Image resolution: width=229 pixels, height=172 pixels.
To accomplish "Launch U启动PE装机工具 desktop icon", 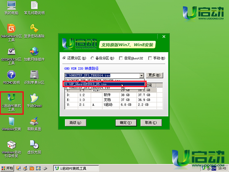I will point(11,103).
